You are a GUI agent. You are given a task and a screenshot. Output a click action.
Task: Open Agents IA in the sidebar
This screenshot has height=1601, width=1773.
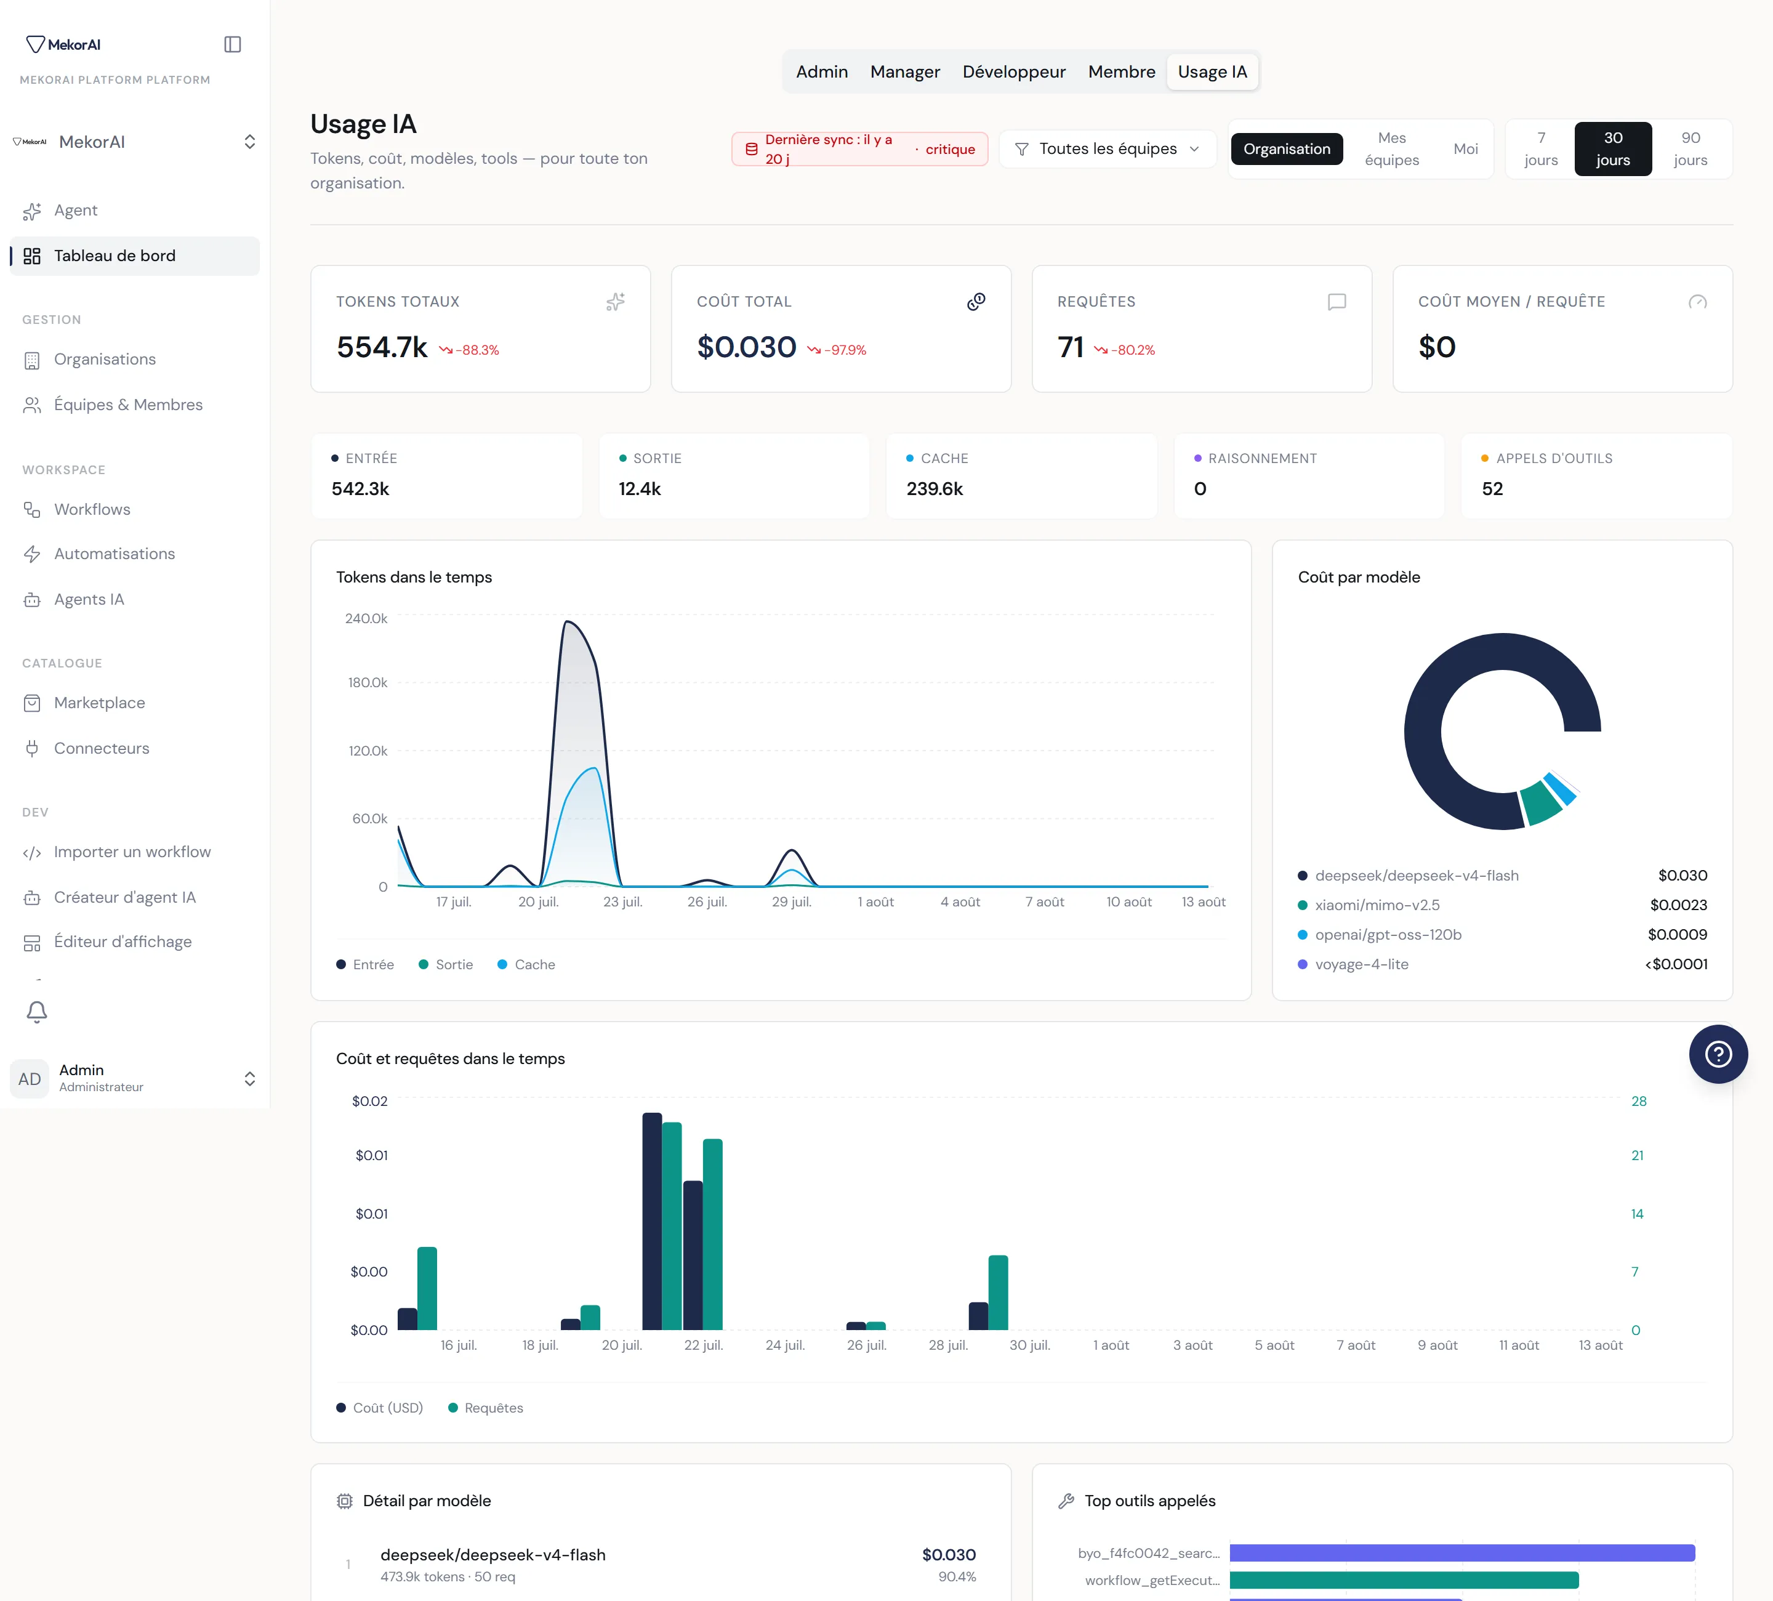click(135, 600)
